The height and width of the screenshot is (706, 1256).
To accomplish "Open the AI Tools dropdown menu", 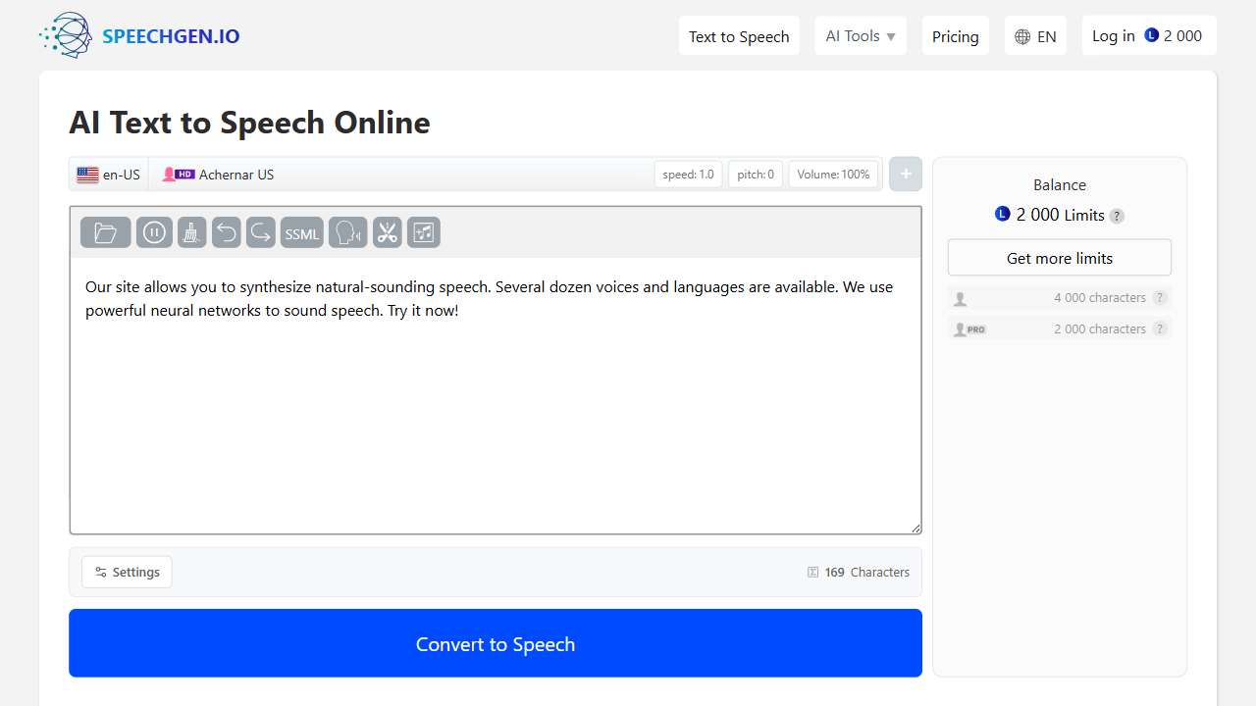I will (860, 35).
